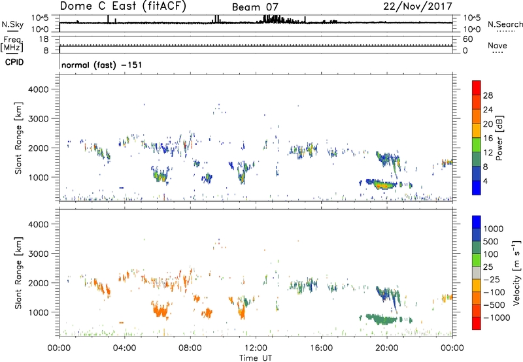Screen dimensions: 523x362
Task: Click the date "22/Nov/2017"
Action: [418, 7]
